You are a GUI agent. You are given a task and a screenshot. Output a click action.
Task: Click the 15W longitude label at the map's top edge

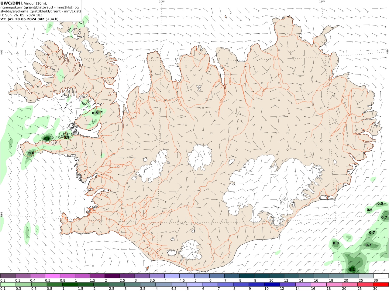coord(322,2)
